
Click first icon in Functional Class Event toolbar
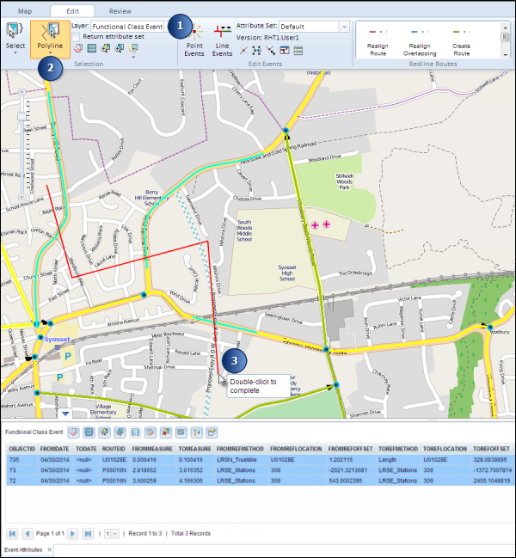point(74,431)
